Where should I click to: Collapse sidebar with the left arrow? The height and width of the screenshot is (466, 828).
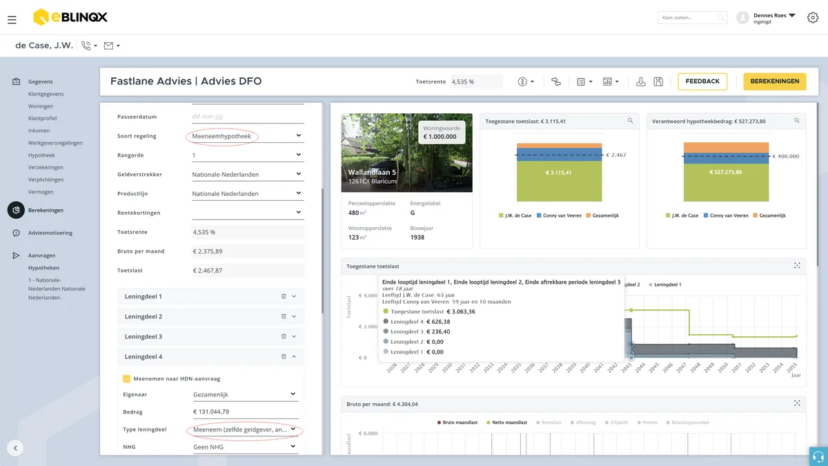[15, 447]
